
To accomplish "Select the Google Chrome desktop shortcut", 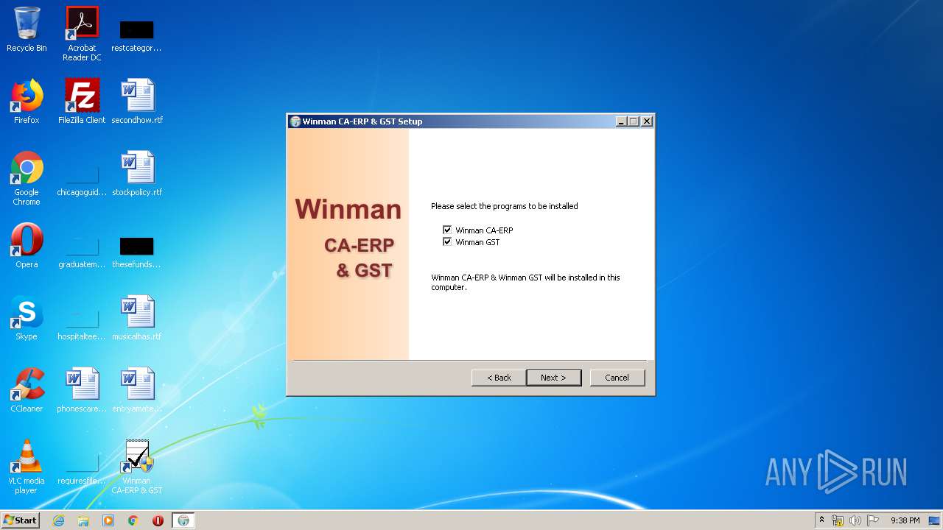I will pyautogui.click(x=27, y=178).
